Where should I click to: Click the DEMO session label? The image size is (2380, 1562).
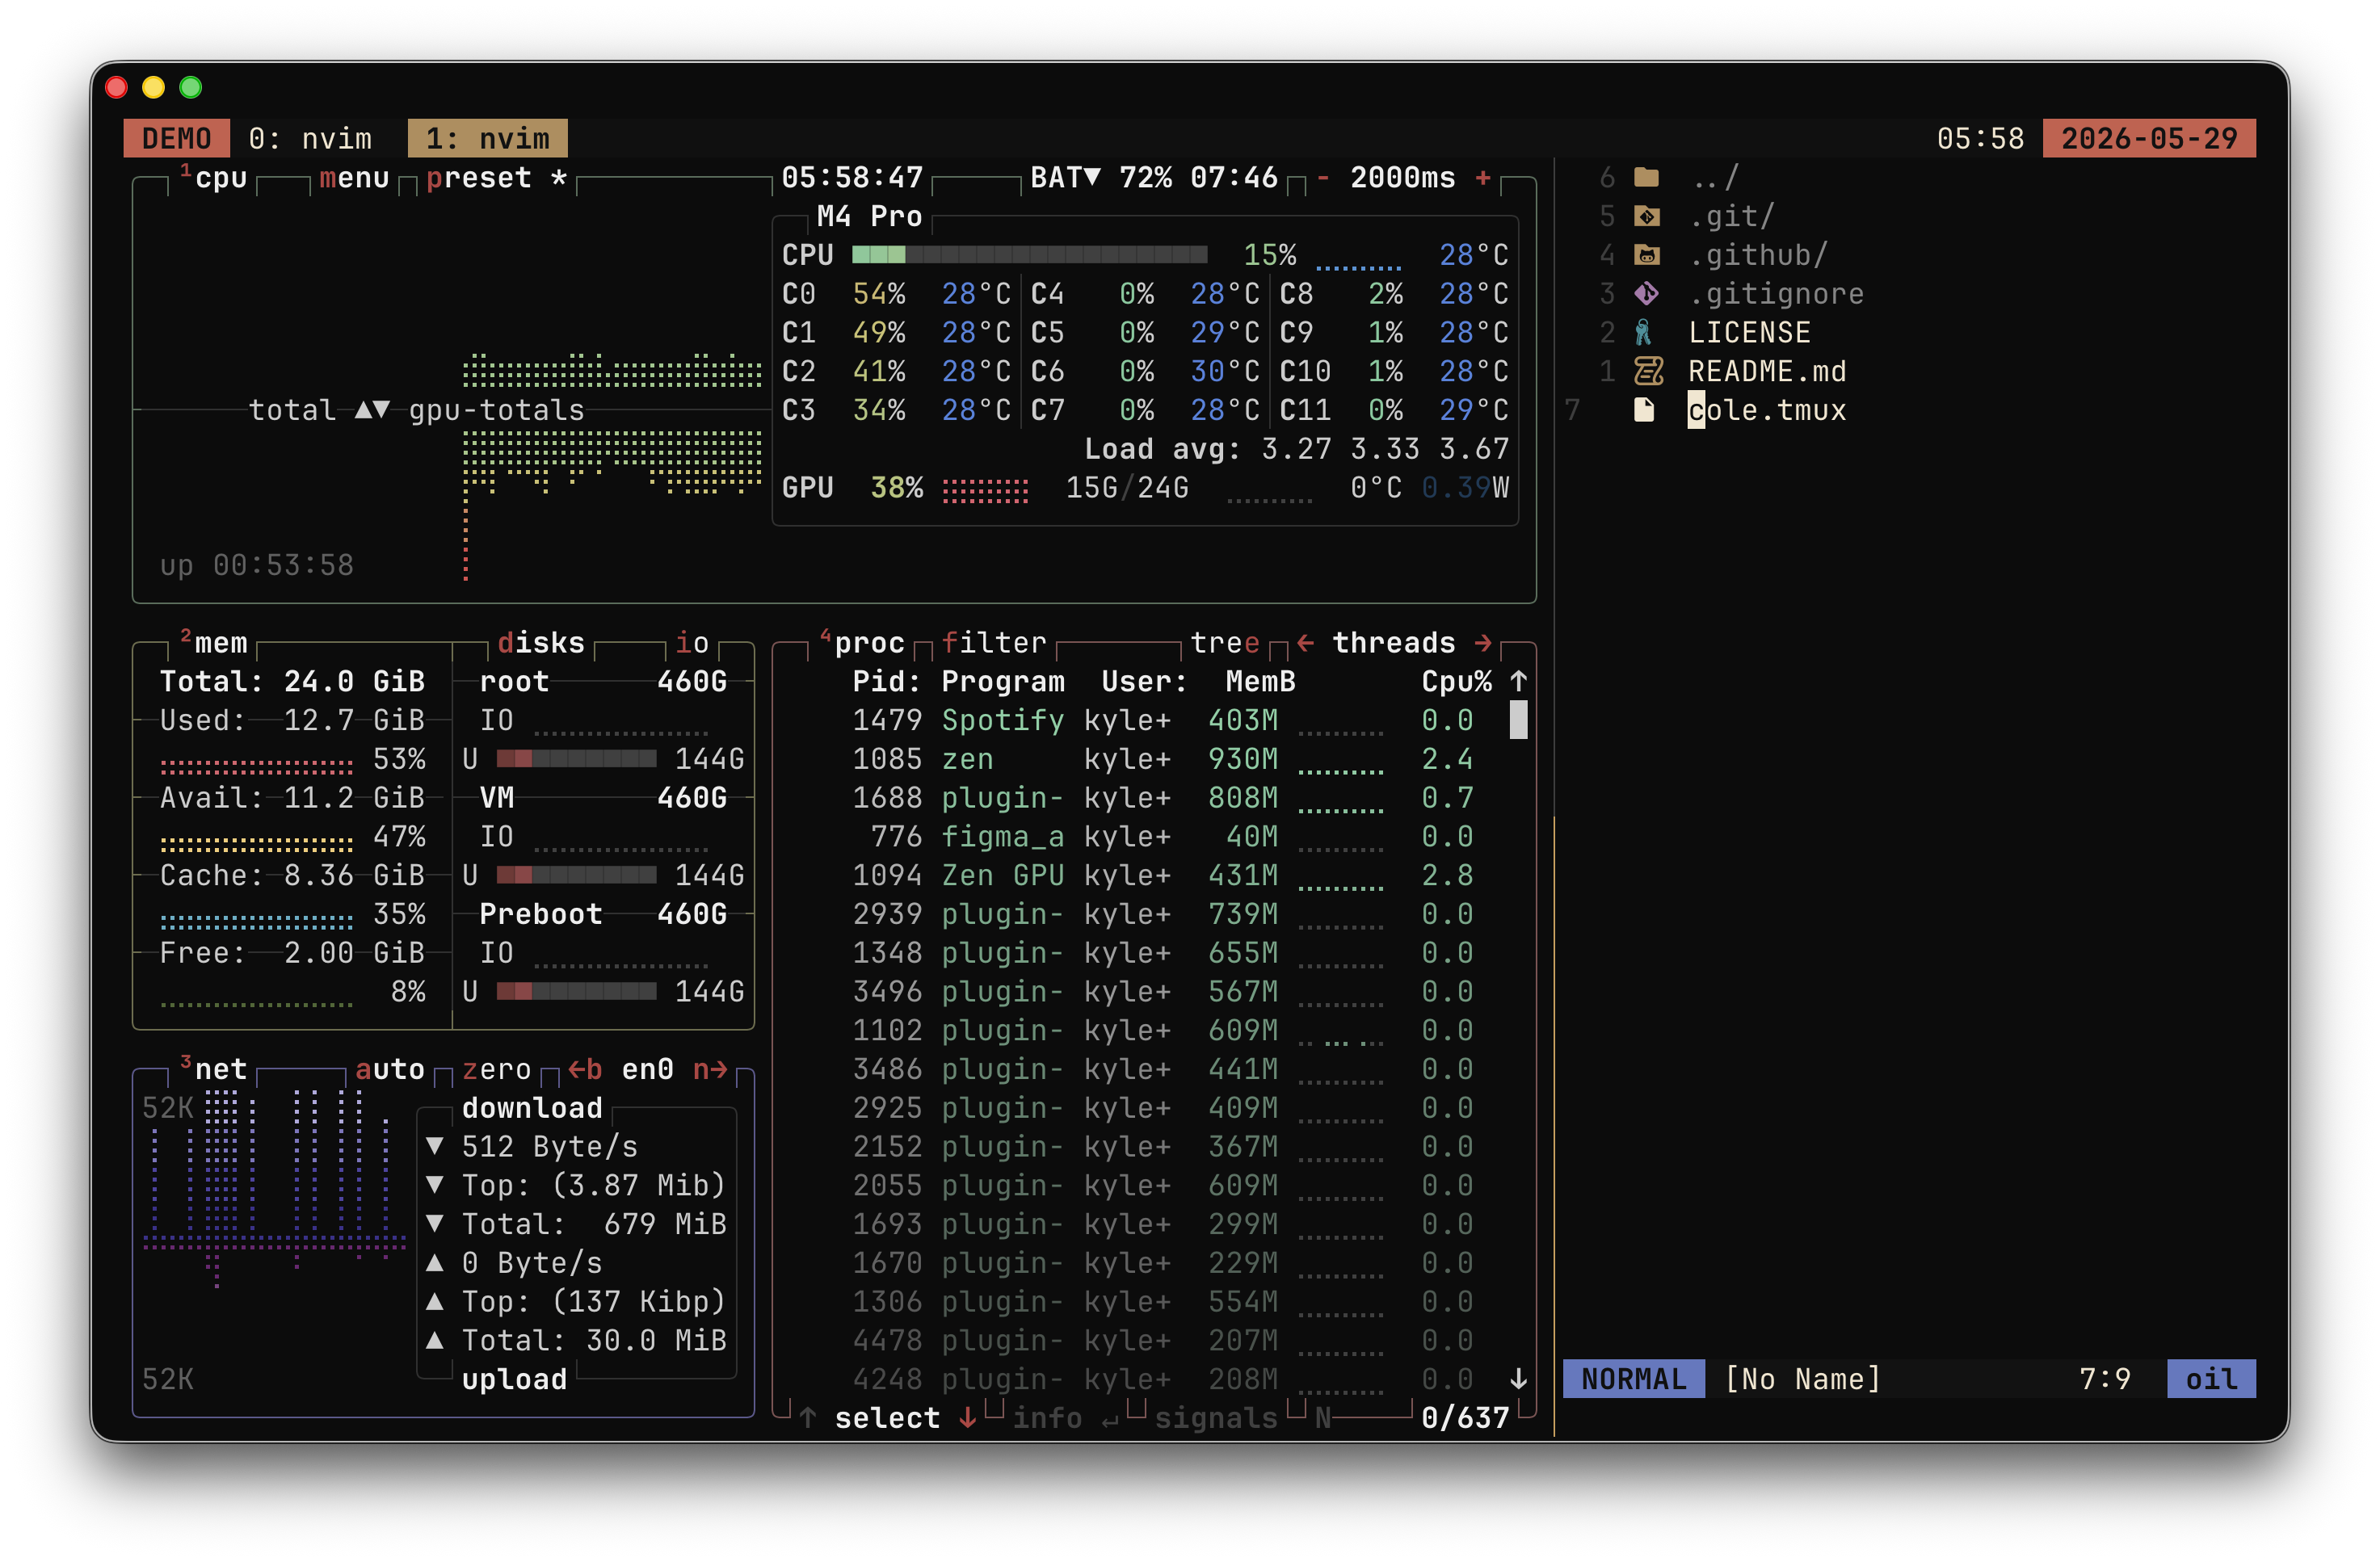tap(177, 138)
